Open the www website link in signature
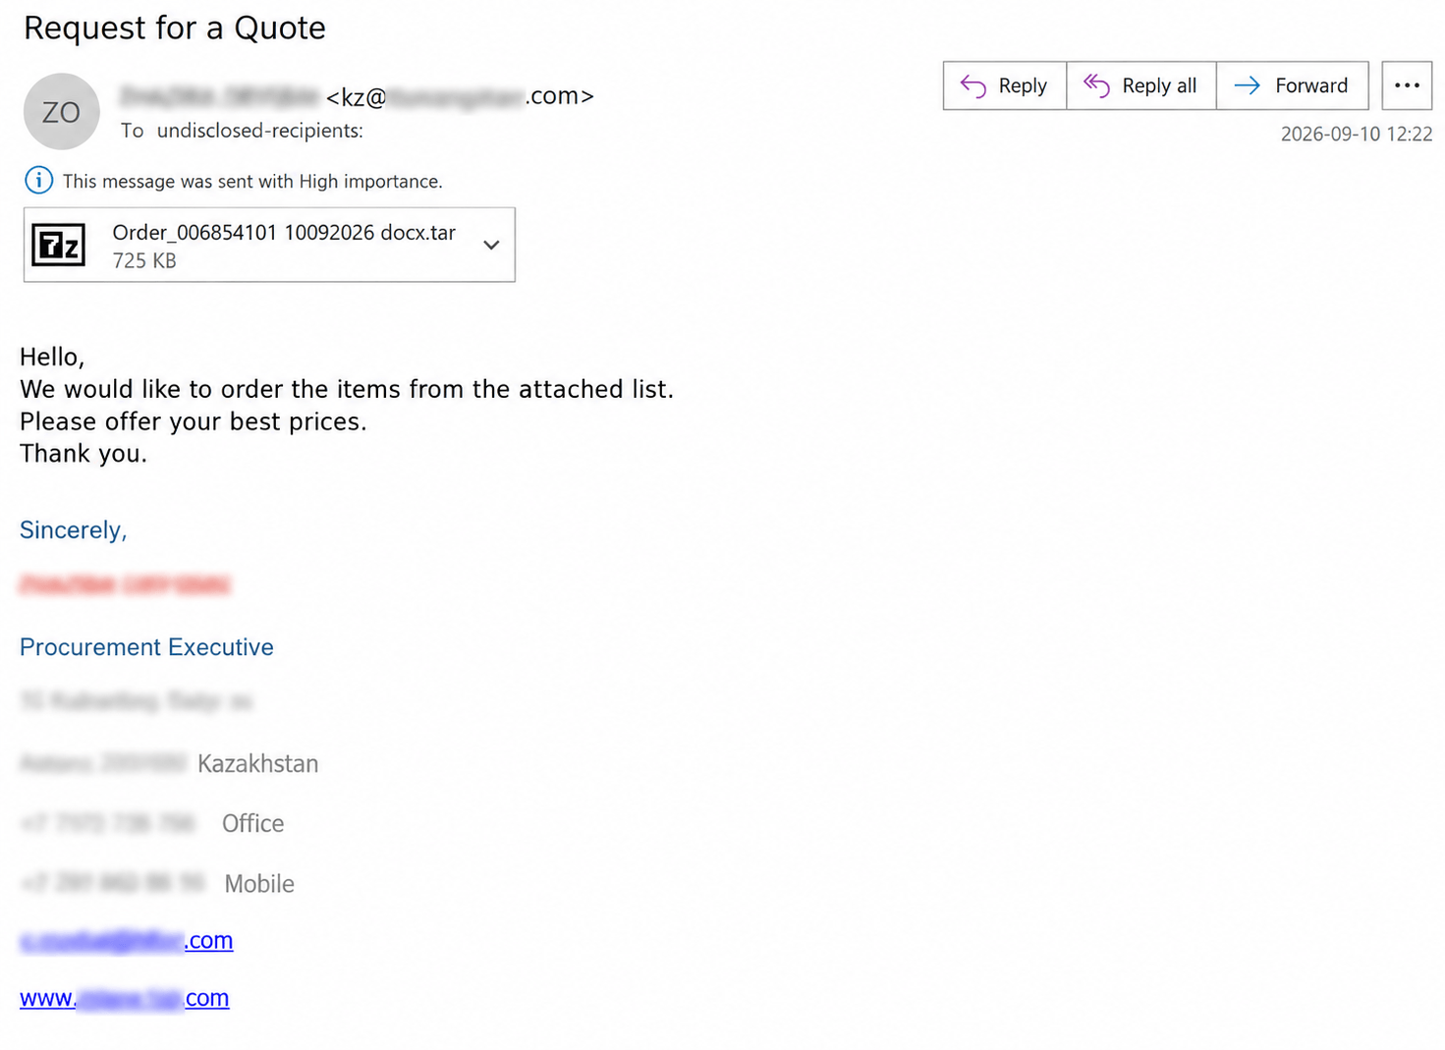The width and height of the screenshot is (1445, 1050). [x=125, y=998]
